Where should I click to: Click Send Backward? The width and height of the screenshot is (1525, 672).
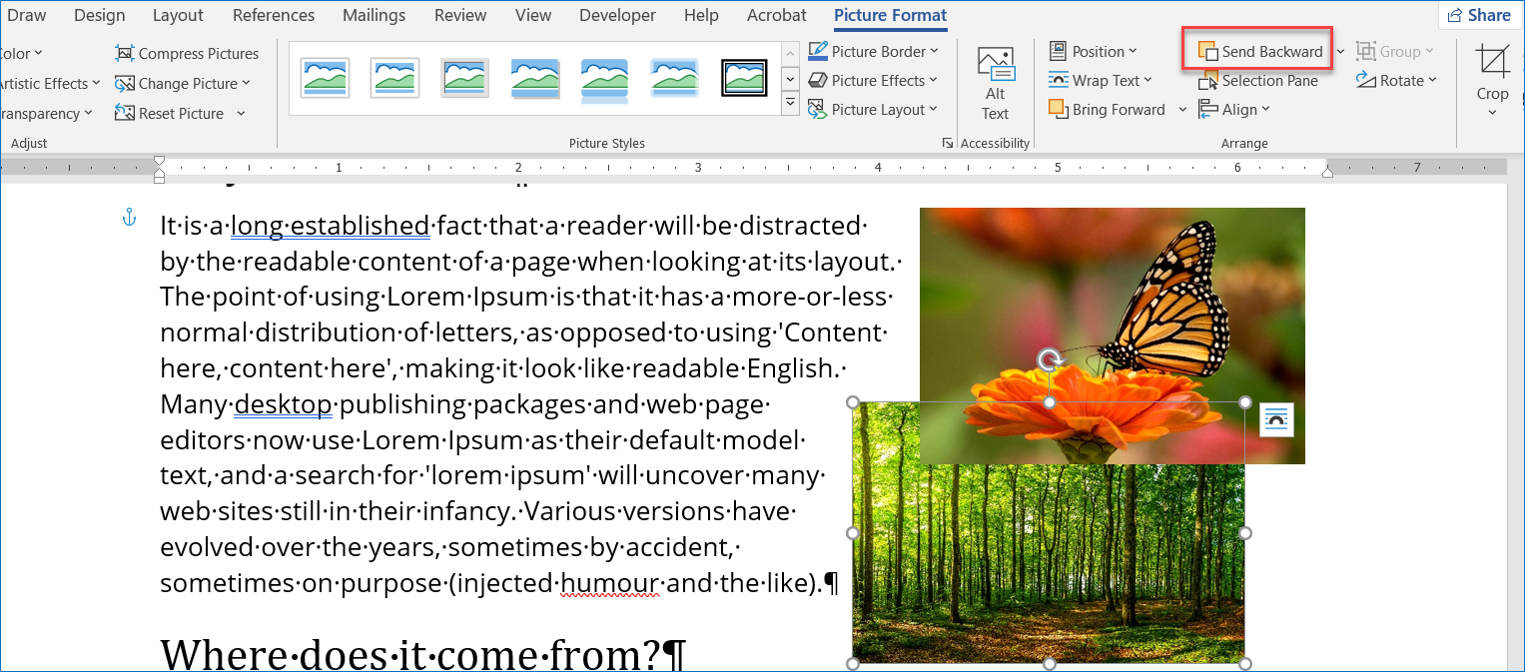pyautogui.click(x=1260, y=51)
